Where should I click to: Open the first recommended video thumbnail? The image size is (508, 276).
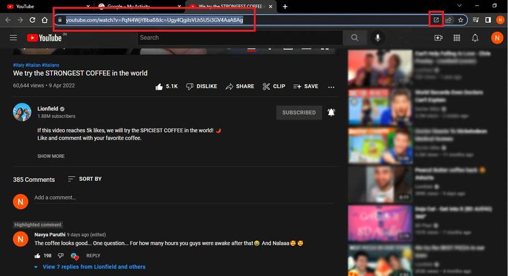(x=380, y=68)
